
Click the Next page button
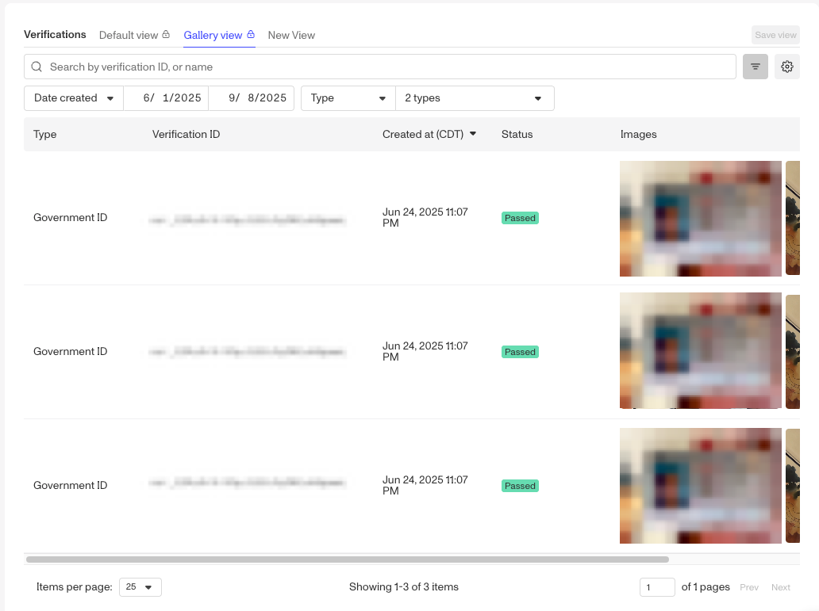781,587
